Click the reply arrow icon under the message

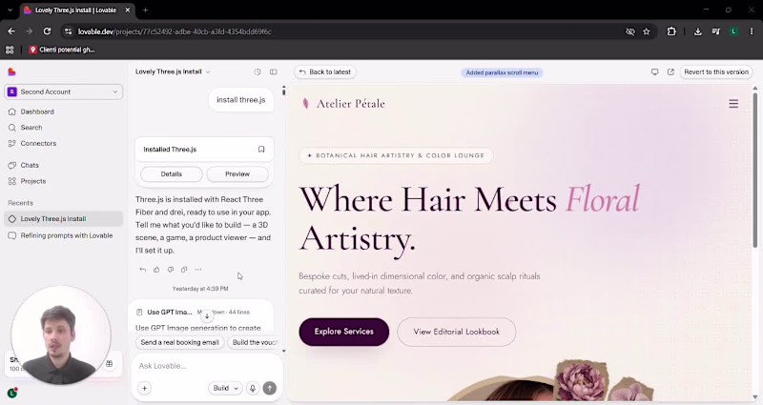[142, 270]
